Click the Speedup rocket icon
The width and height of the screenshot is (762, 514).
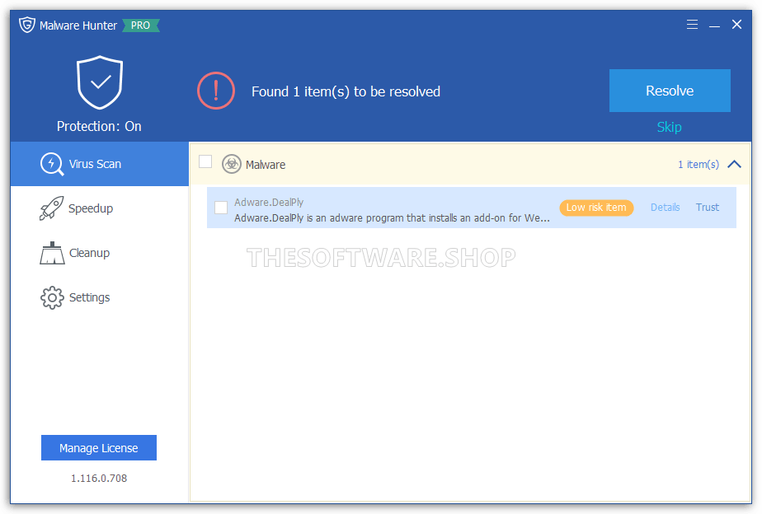(x=51, y=208)
